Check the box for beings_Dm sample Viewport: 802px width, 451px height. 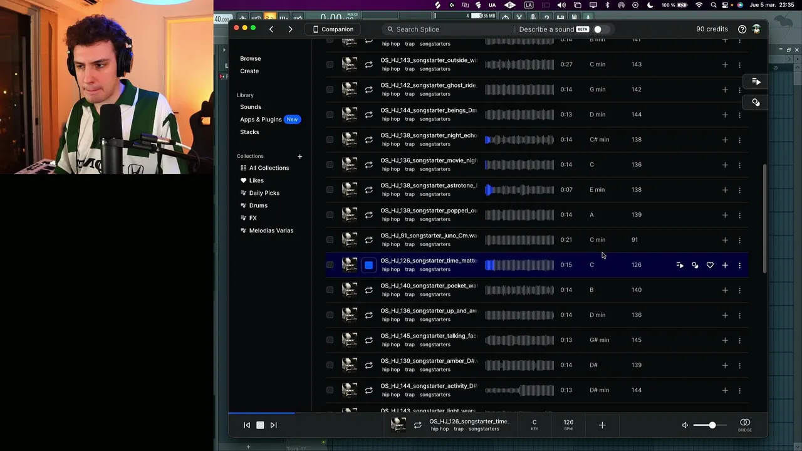pos(330,115)
